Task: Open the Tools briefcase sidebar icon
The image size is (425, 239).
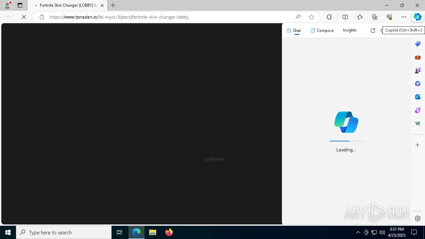Action: pyautogui.click(x=418, y=57)
